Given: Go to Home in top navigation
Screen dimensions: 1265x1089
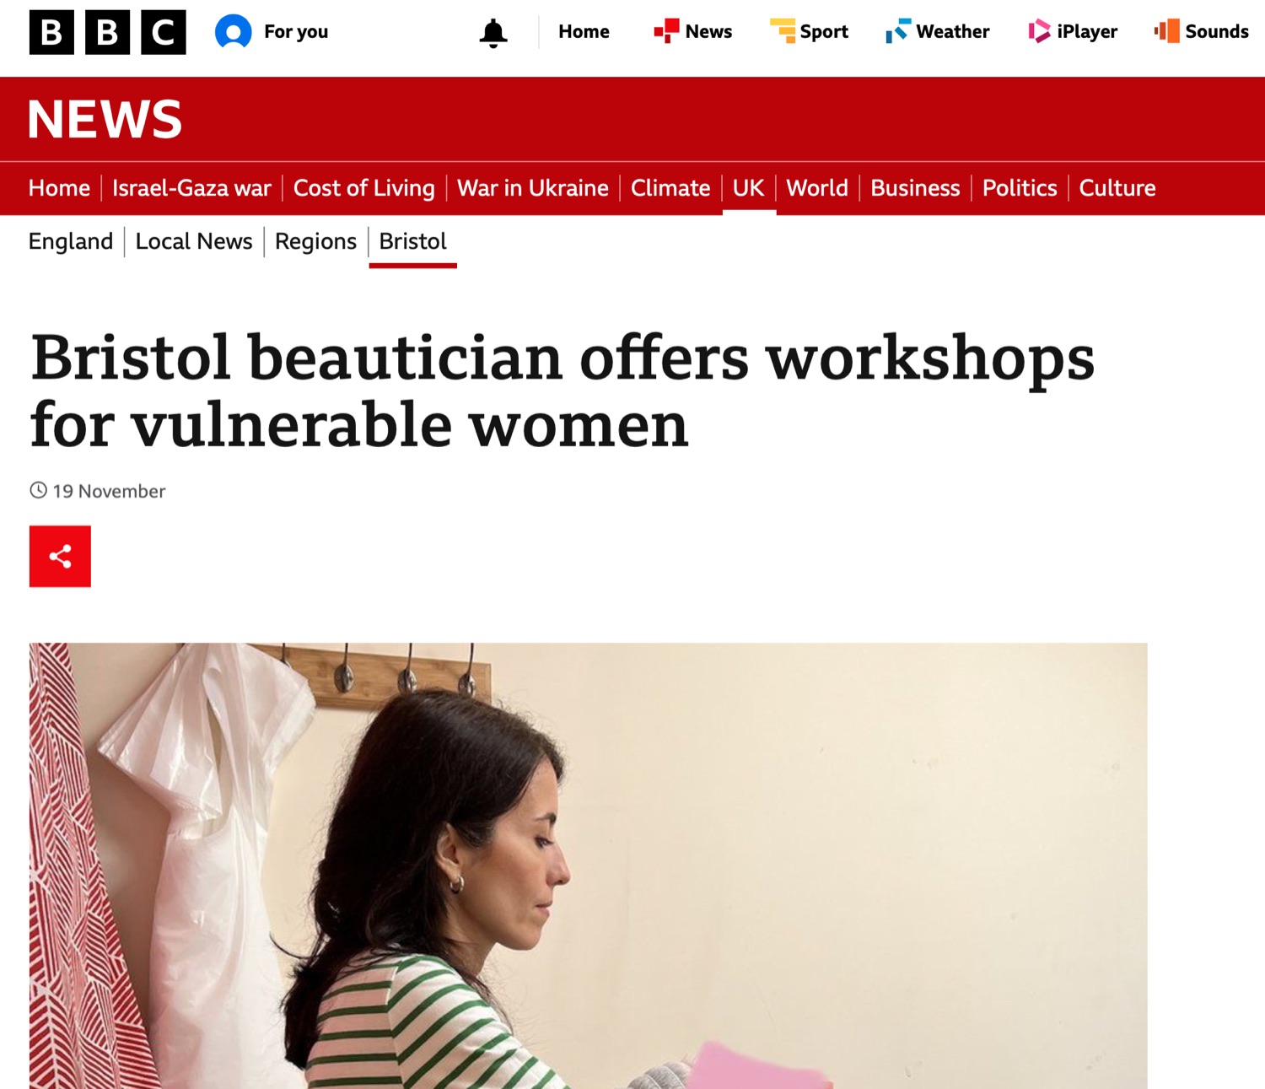Looking at the screenshot, I should coord(584,32).
